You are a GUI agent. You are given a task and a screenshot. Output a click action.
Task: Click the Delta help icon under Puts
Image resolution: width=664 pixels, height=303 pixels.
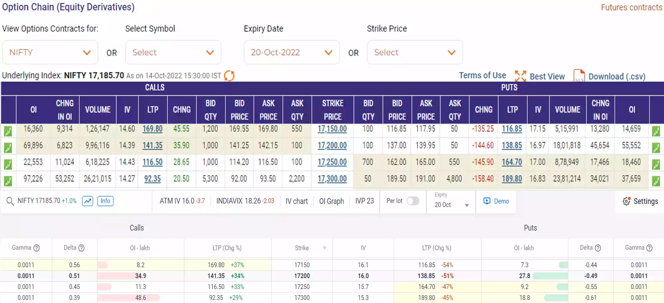pos(598,248)
